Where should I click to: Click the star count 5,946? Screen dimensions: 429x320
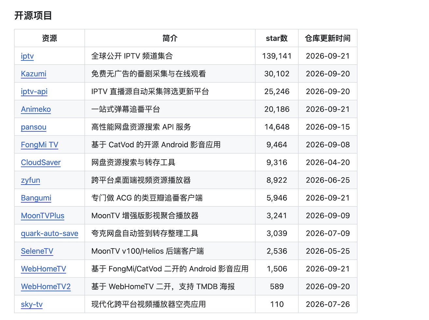tap(277, 198)
